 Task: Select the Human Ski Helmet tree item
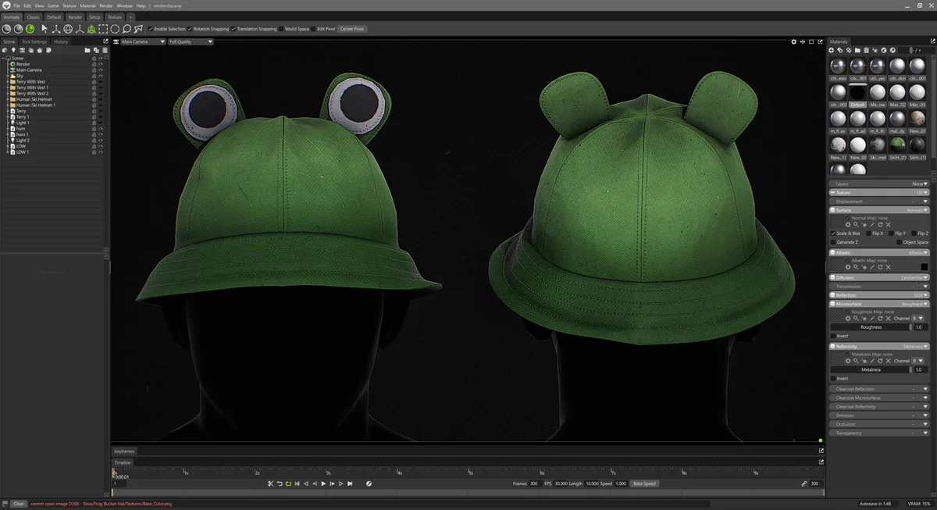[34, 99]
